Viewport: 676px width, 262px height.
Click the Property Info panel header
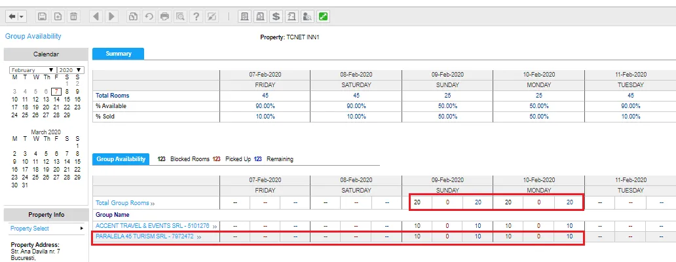tap(46, 215)
